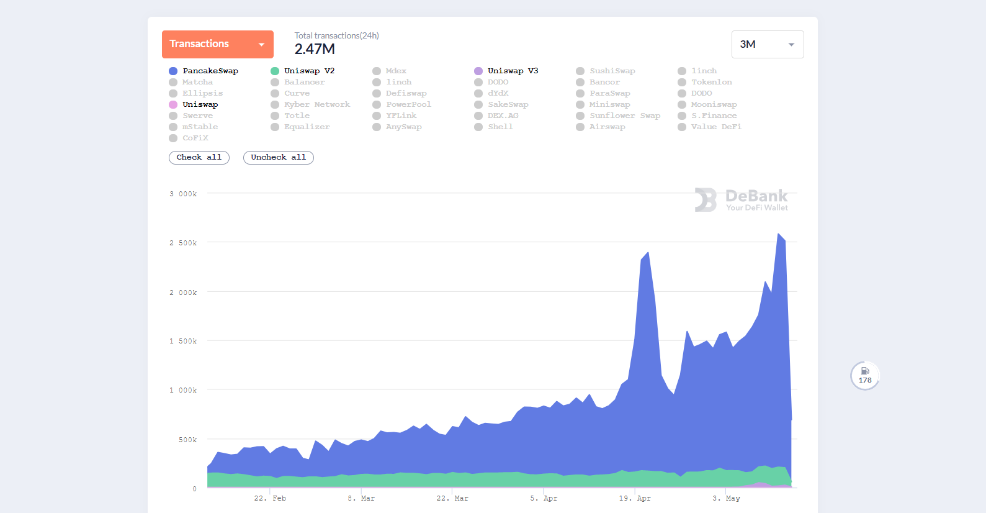This screenshot has width=986, height=513.
Task: Click the Mdex legend marker
Action: pyautogui.click(x=377, y=71)
